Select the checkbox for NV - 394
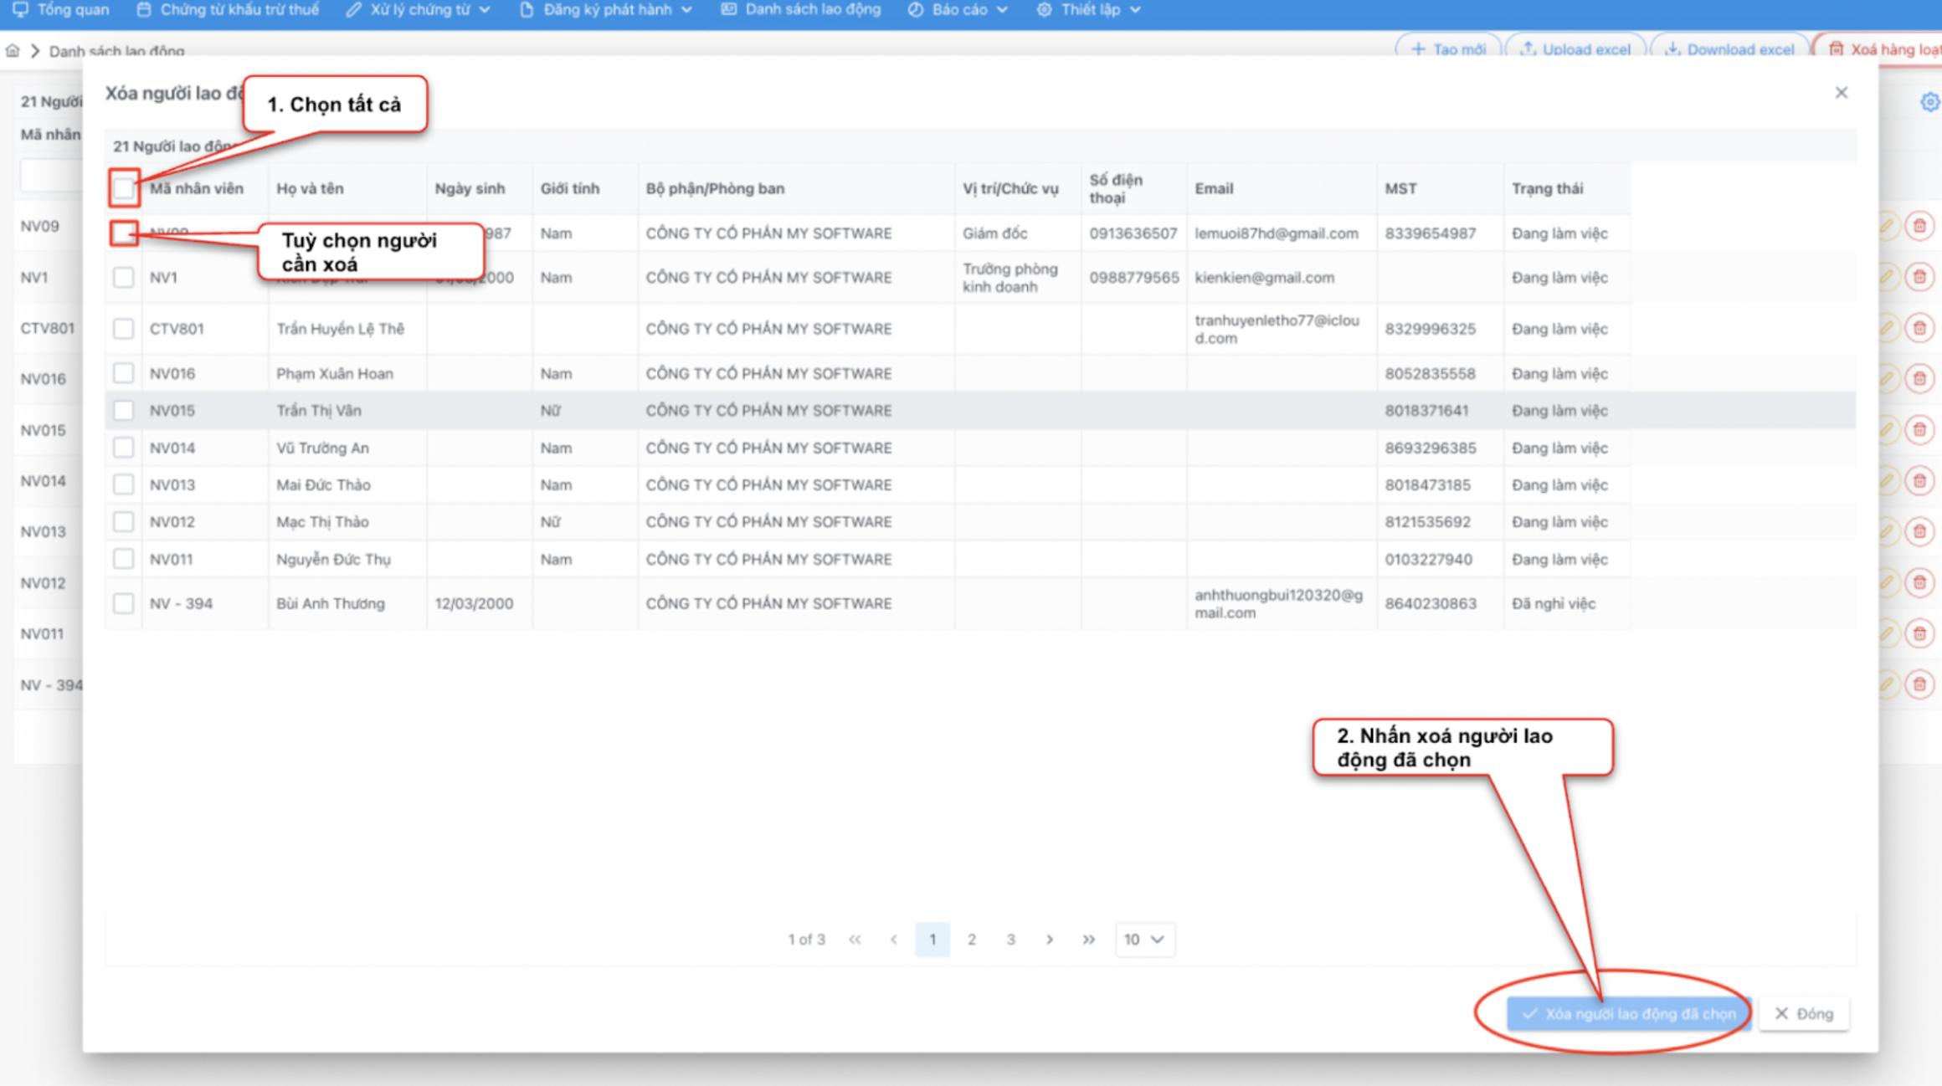The width and height of the screenshot is (1942, 1086). (124, 603)
